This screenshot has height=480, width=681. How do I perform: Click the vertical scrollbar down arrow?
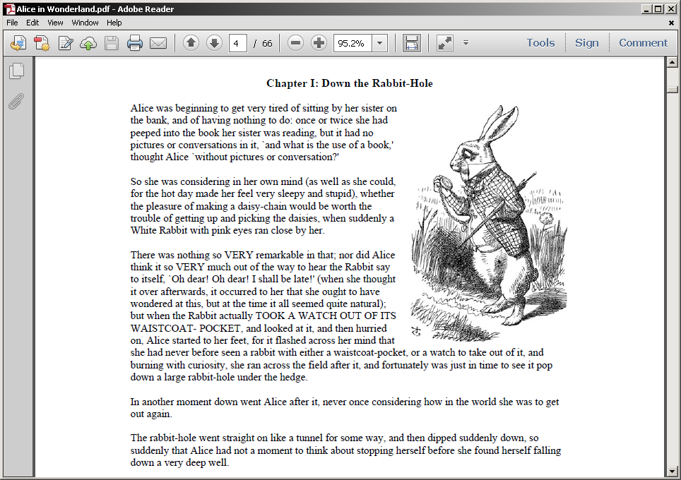(673, 470)
